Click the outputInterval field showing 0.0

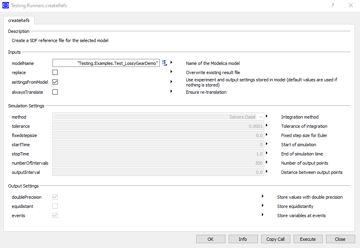tap(158, 172)
